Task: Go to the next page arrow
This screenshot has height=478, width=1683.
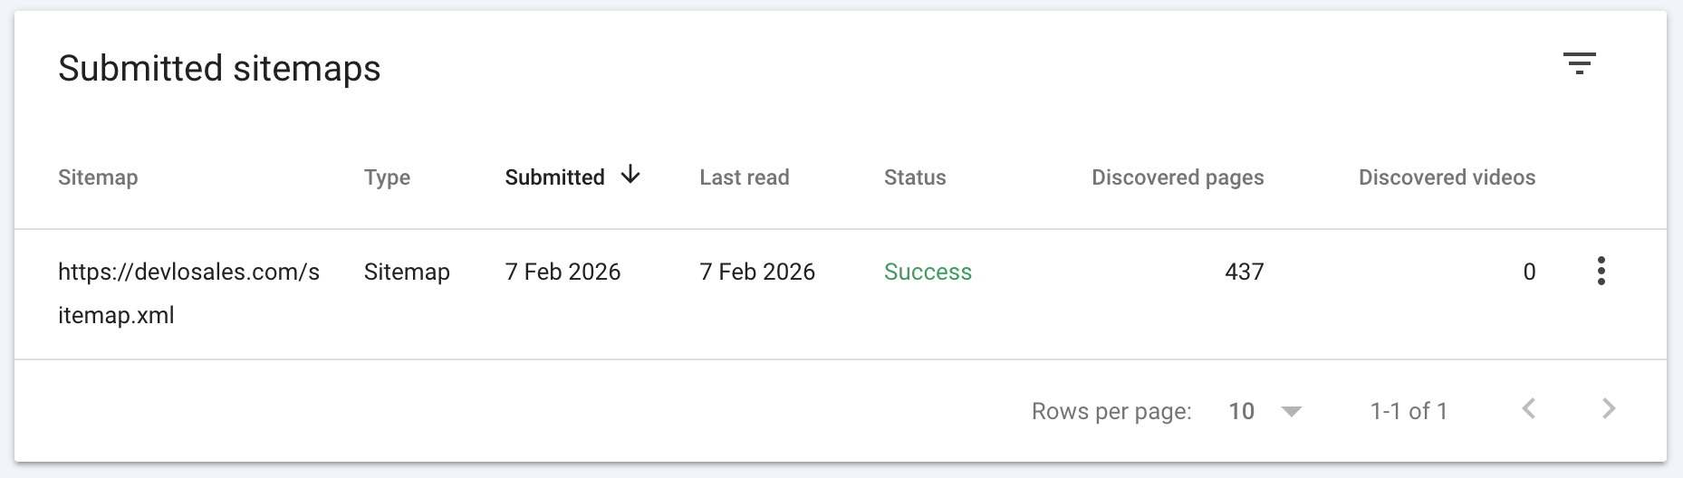Action: [1609, 409]
